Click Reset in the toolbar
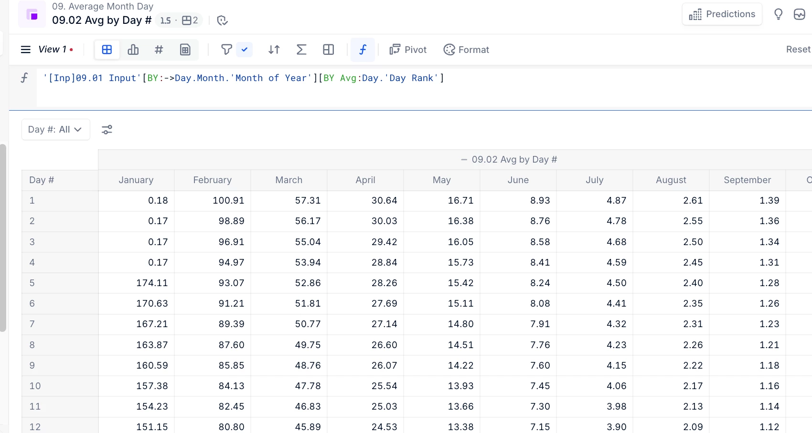Viewport: 812px width, 433px height. 798,50
